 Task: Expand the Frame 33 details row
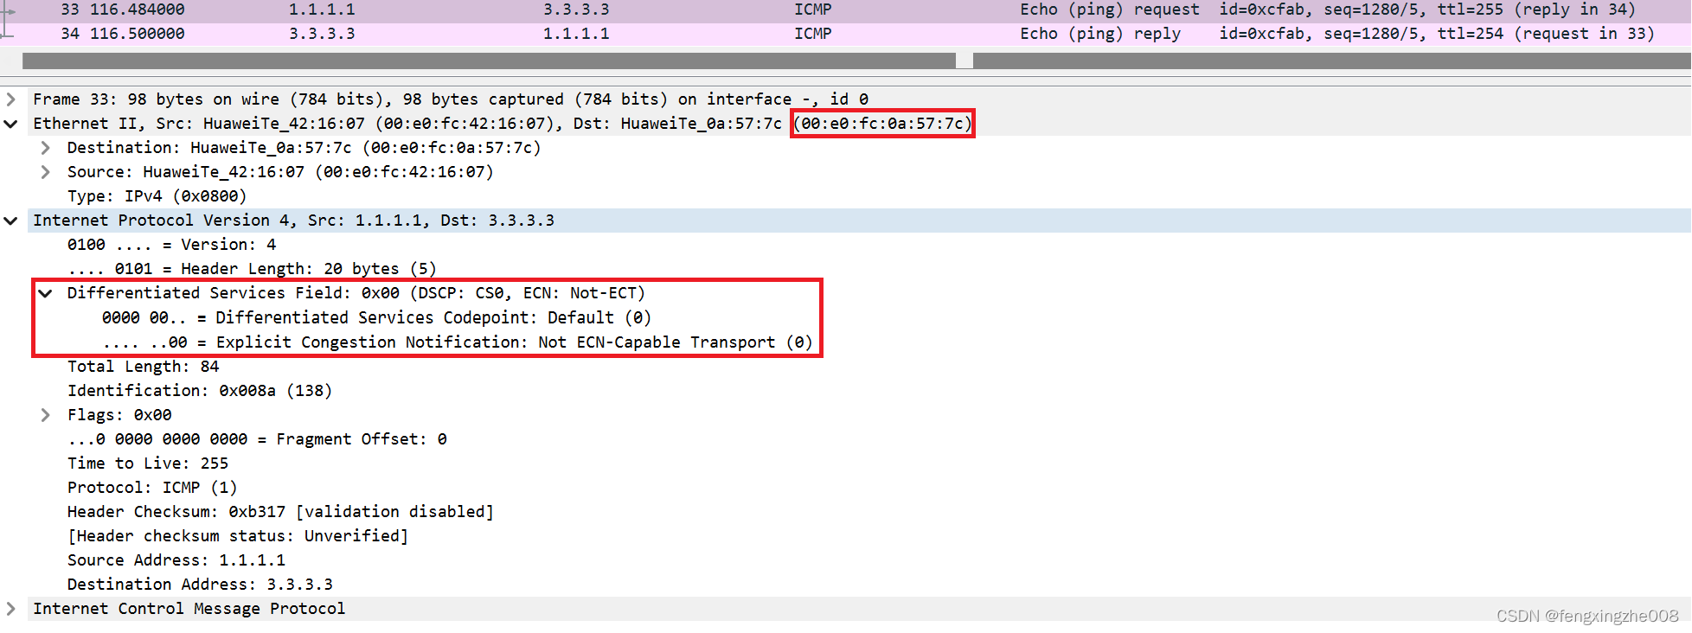coord(10,99)
